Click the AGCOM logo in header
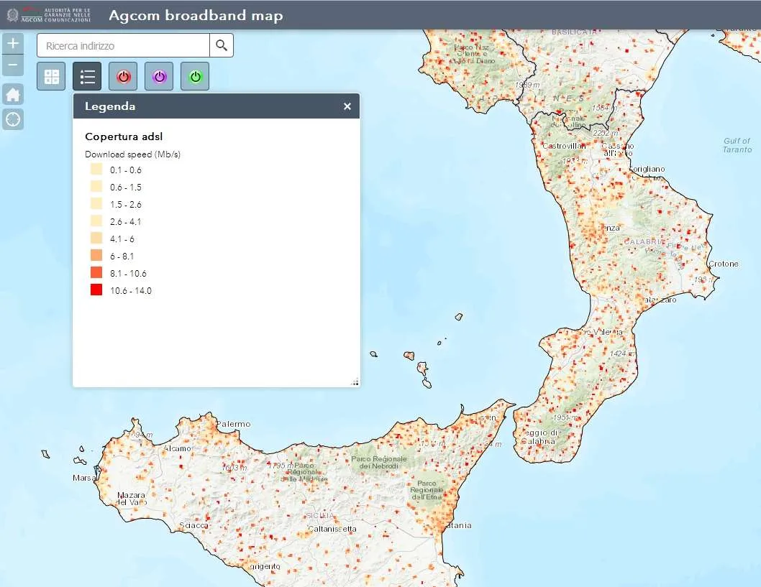The height and width of the screenshot is (587, 761). click(49, 15)
